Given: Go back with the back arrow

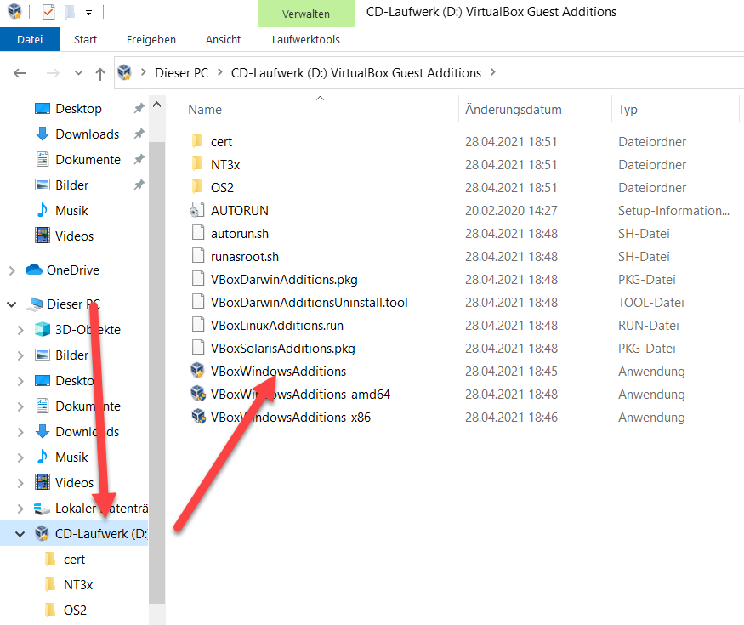Looking at the screenshot, I should tap(20, 73).
